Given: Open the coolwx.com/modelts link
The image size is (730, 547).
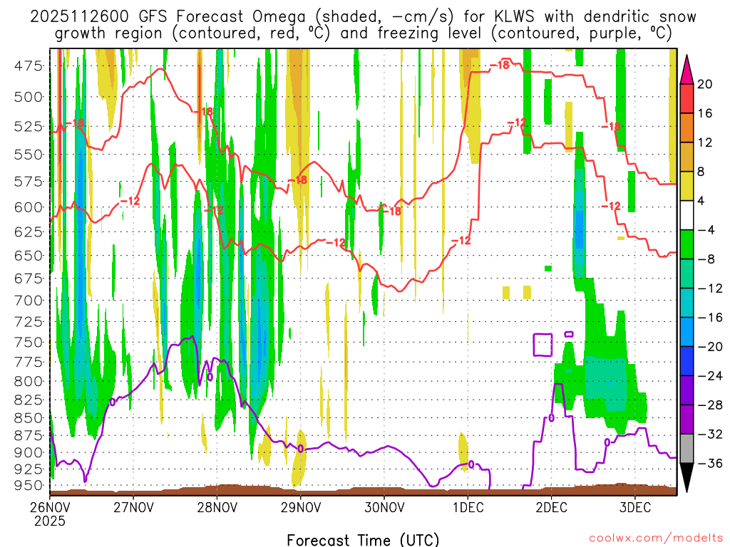Looking at the screenshot, I should [656, 538].
